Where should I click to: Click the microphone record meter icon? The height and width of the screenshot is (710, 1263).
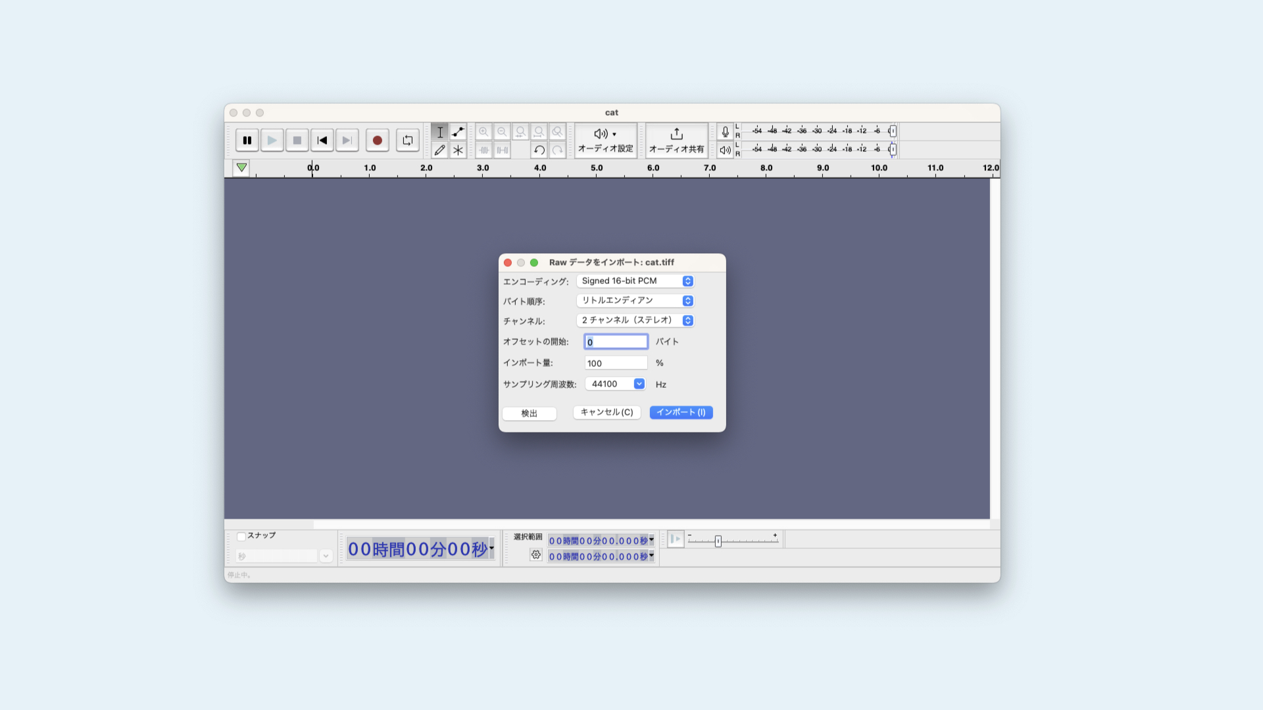[x=725, y=131]
